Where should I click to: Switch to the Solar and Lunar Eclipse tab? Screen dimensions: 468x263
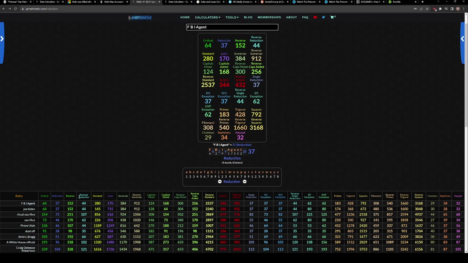coord(210,2)
